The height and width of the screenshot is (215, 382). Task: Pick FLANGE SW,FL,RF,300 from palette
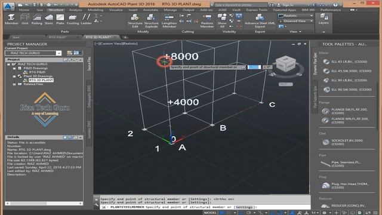pos(345,111)
